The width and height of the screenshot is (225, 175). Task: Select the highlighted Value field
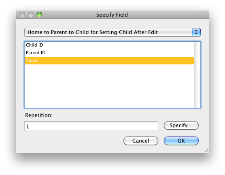pyautogui.click(x=109, y=61)
